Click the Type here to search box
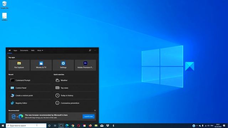 [x=26, y=126]
